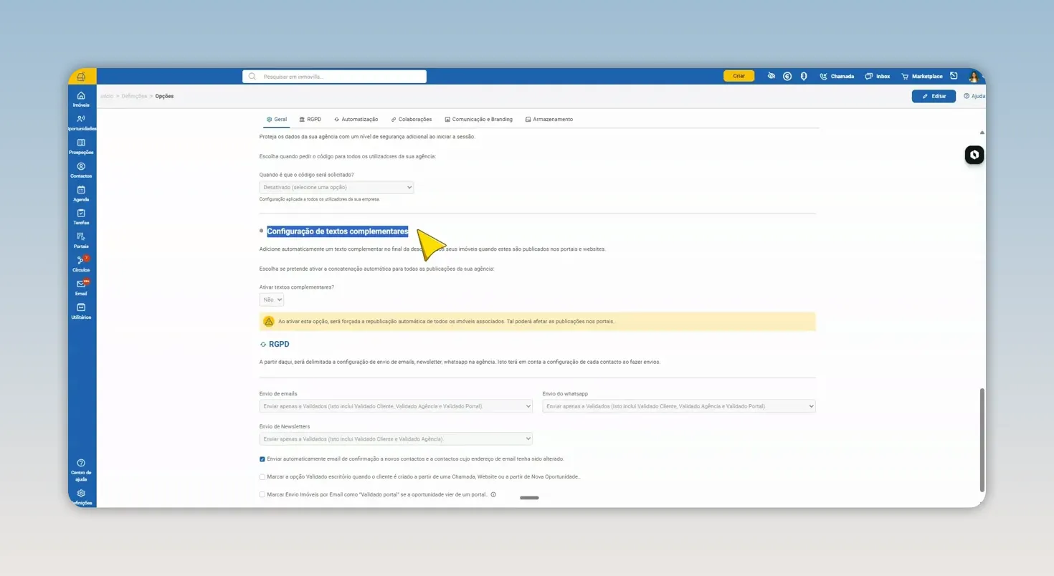This screenshot has height=576, width=1054.
Task: Click the microphone icon in top bar
Action: pyautogui.click(x=804, y=76)
